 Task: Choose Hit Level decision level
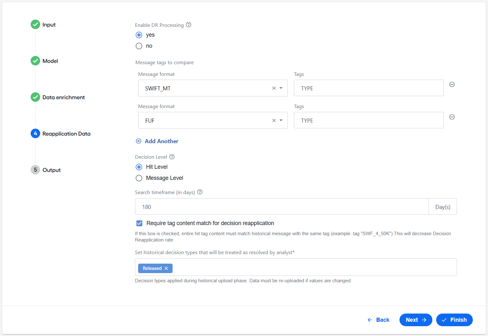pos(139,167)
